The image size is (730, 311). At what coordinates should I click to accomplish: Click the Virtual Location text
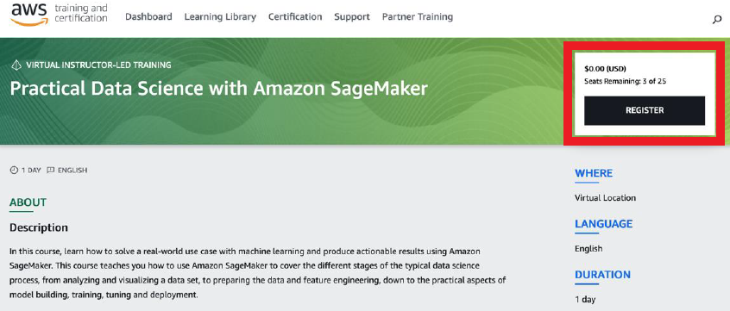[x=605, y=198]
